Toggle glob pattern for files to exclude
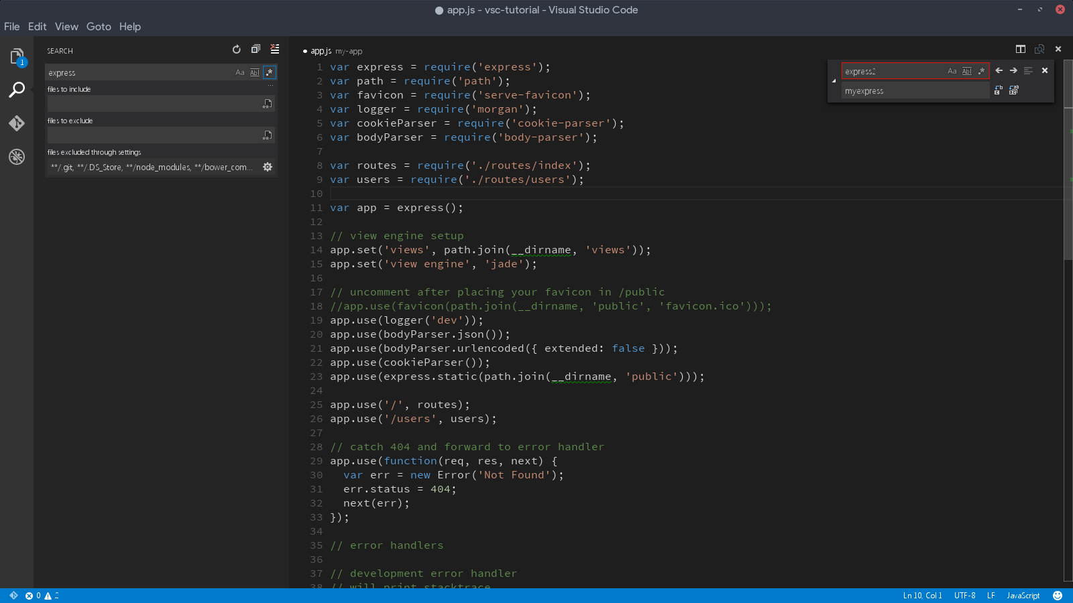1073x603 pixels. tap(268, 135)
